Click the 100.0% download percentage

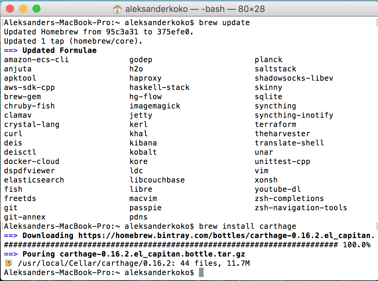click(x=356, y=245)
